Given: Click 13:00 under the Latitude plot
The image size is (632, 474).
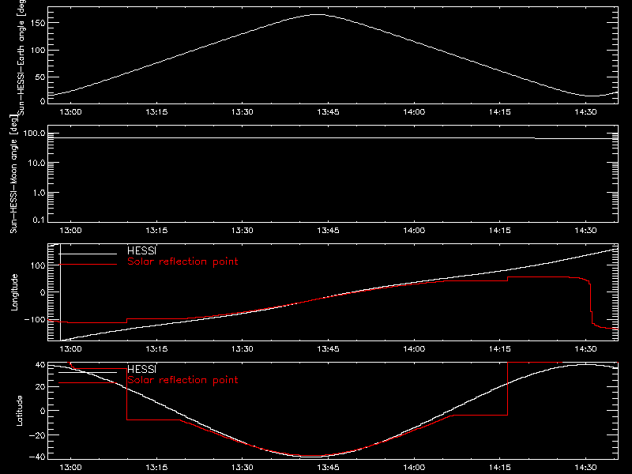Looking at the screenshot, I should point(70,468).
